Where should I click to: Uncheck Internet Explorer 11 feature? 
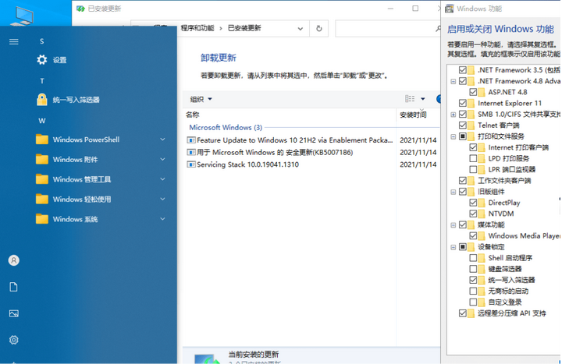point(463,103)
